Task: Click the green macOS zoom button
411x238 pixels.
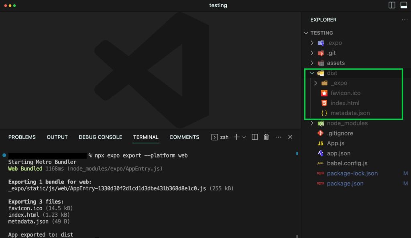Action: pyautogui.click(x=14, y=6)
